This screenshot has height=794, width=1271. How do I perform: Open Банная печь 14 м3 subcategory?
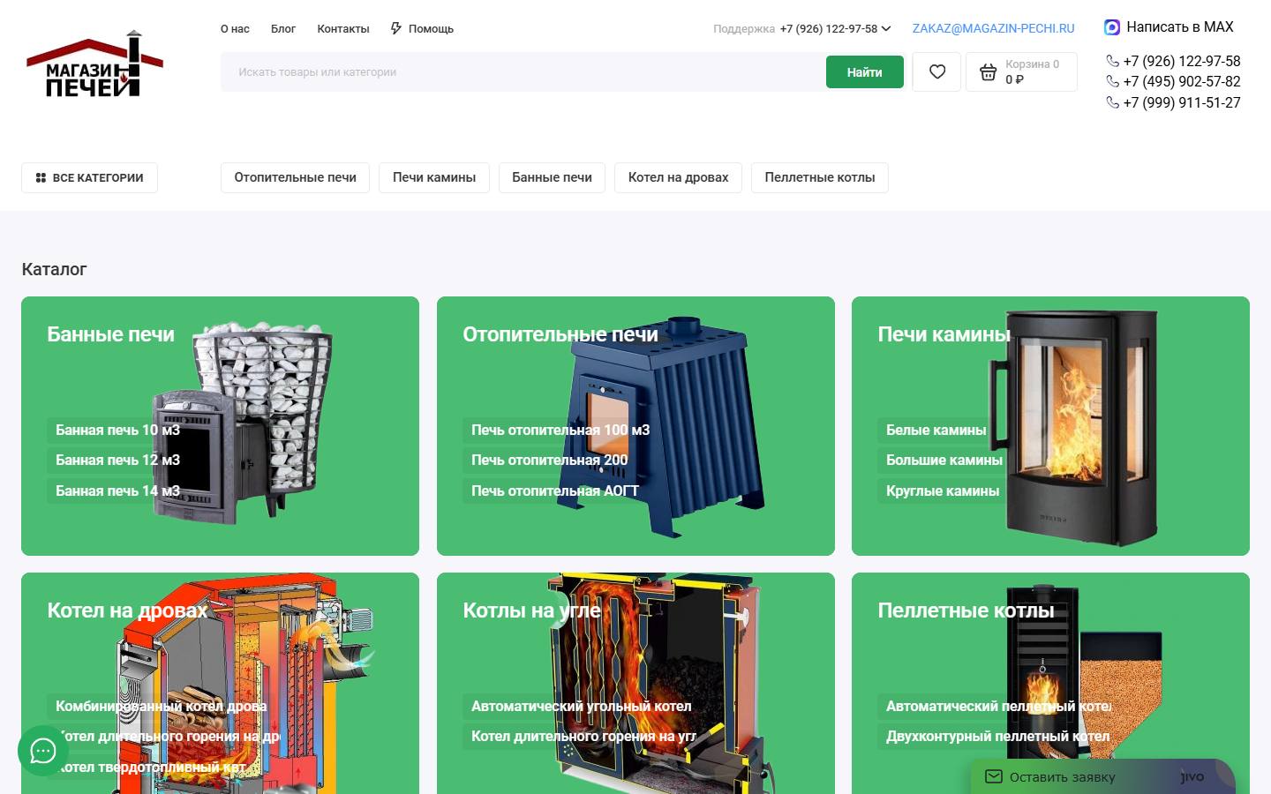click(x=117, y=491)
